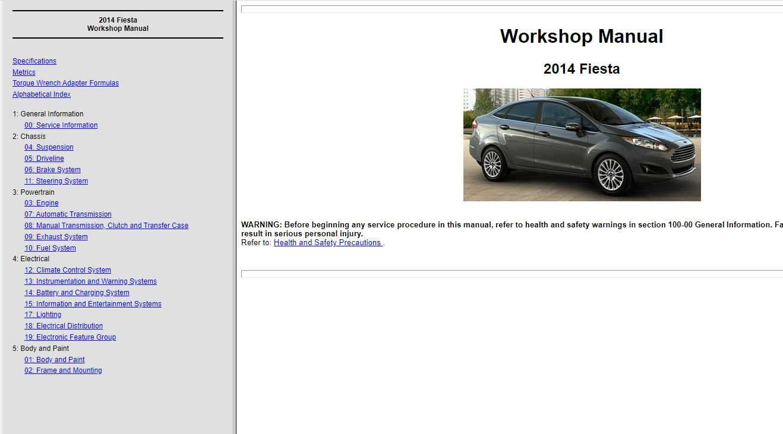Viewport: 783px width, 434px height.
Task: Click the Fiesta car photo
Action: pyautogui.click(x=582, y=145)
